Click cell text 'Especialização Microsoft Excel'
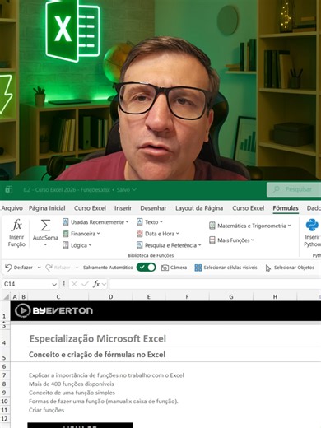 98,339
